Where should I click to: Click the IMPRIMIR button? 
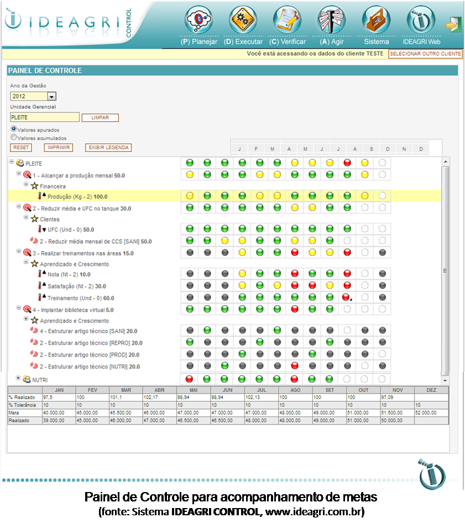click(x=59, y=148)
